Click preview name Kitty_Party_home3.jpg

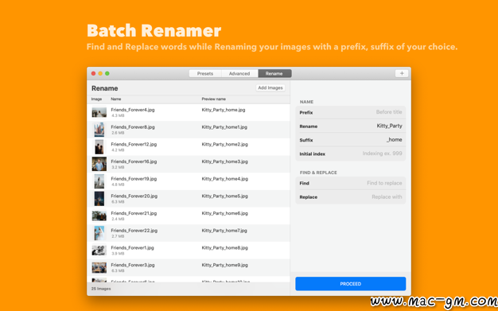tap(224, 161)
